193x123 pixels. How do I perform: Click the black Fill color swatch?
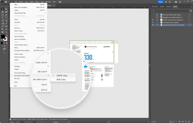pos(3,37)
